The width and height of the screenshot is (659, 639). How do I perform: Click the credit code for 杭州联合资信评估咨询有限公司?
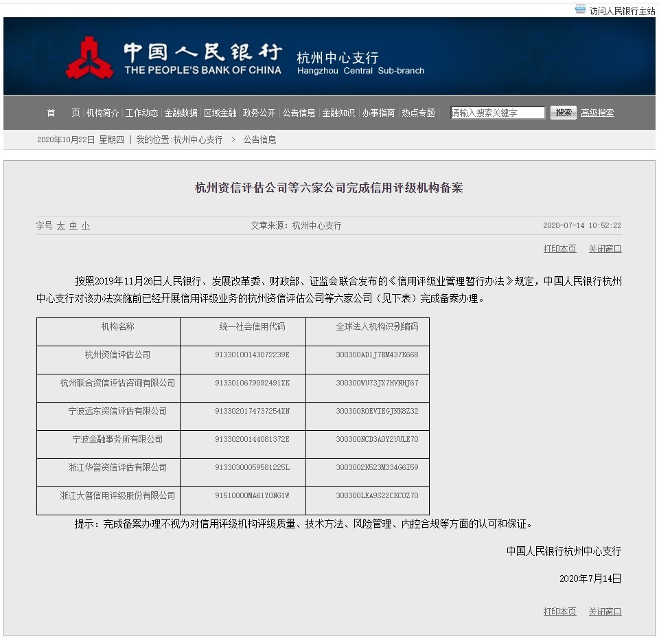point(252,383)
